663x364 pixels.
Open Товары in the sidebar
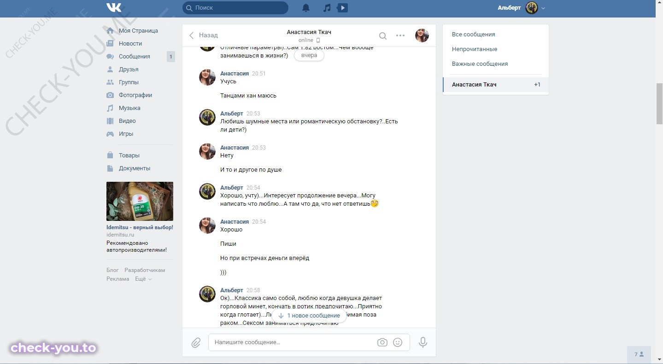(129, 156)
